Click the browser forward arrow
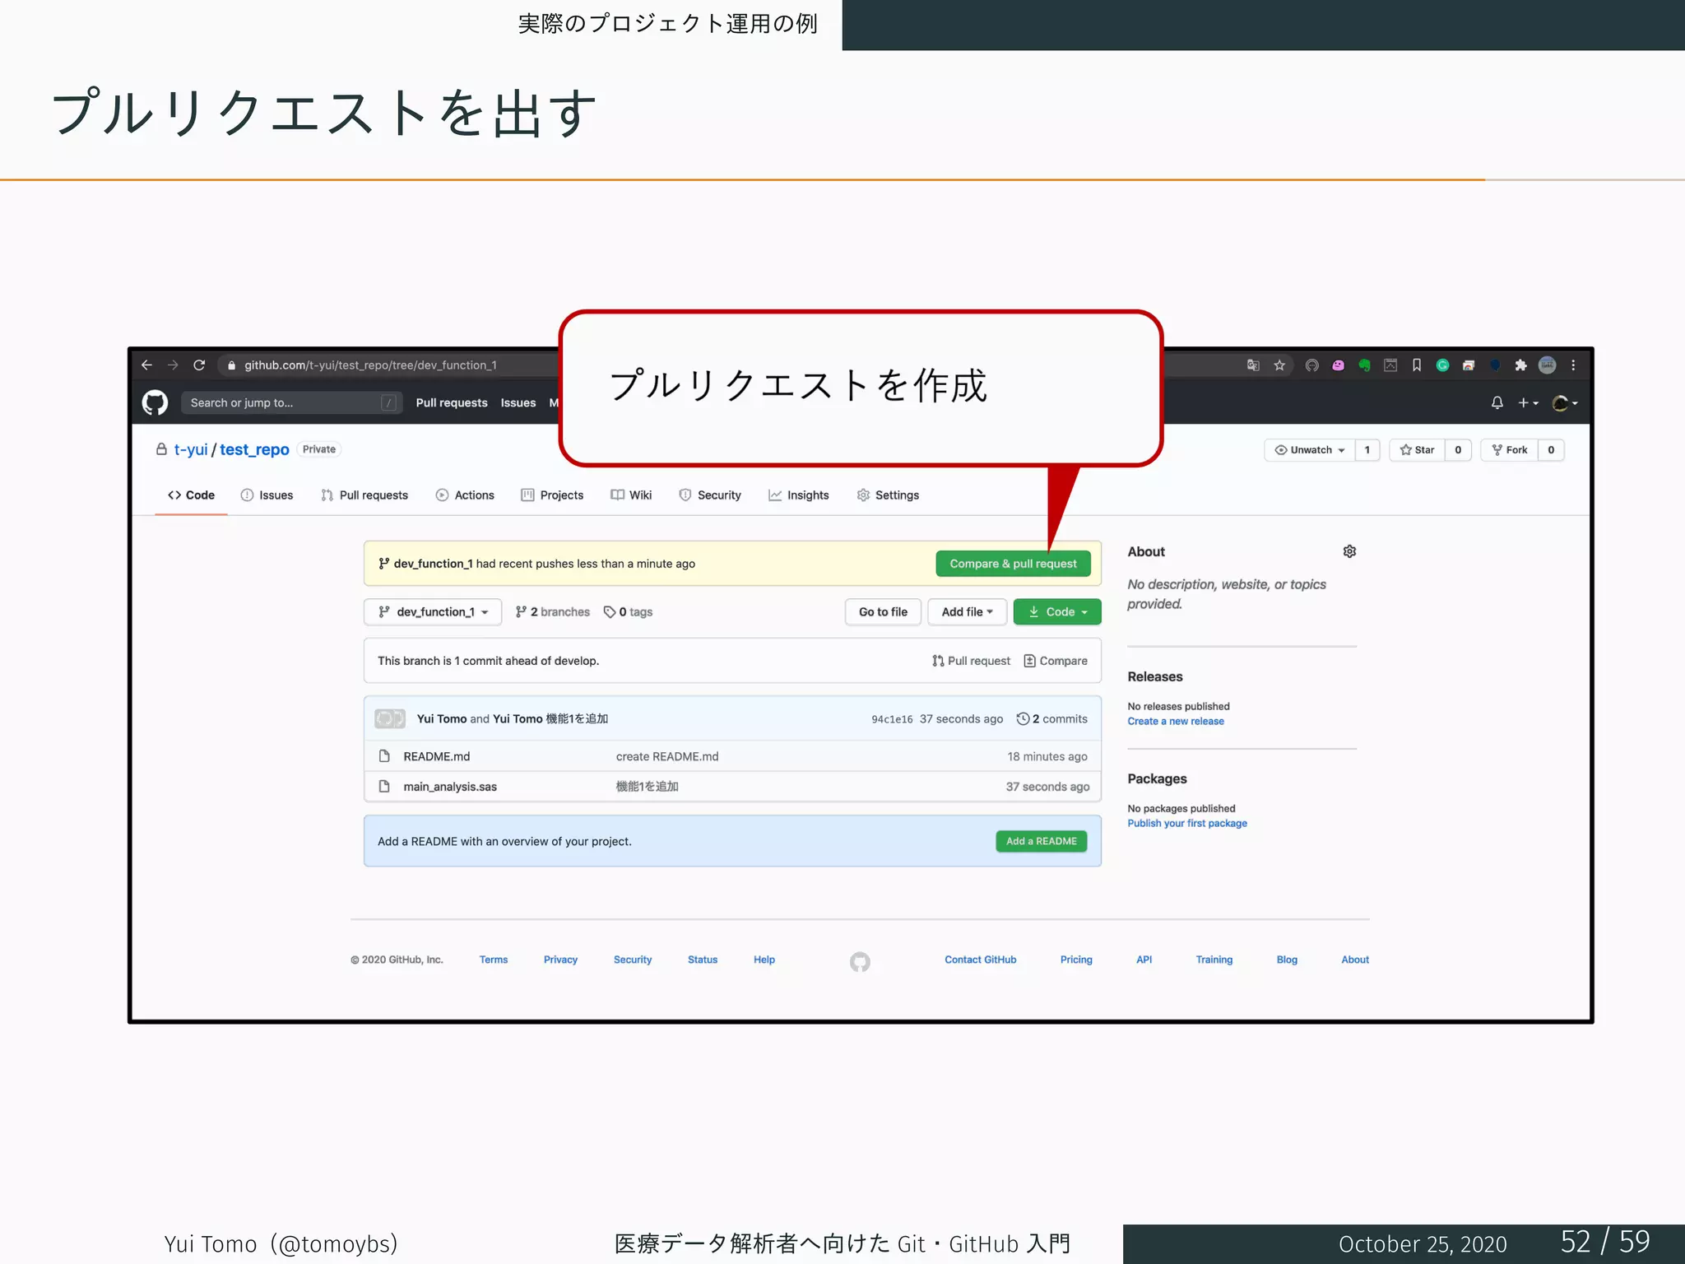The height and width of the screenshot is (1264, 1685). (x=173, y=365)
